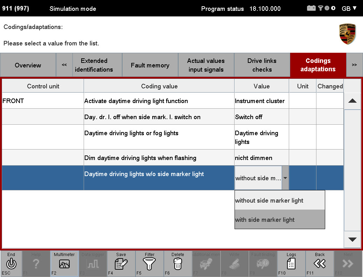Click the '911 (997)' vehicle label
Viewport: 363px width, 277px height.
point(15,8)
